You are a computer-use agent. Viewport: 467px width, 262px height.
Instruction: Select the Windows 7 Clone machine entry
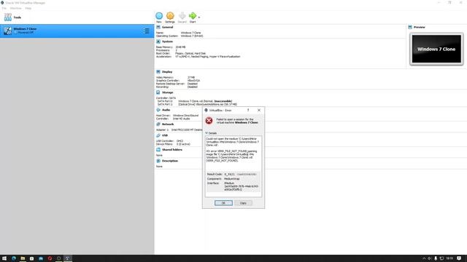click(x=77, y=31)
